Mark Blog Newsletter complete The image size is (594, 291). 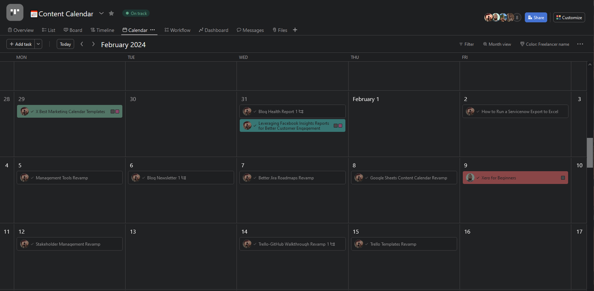pyautogui.click(x=144, y=178)
